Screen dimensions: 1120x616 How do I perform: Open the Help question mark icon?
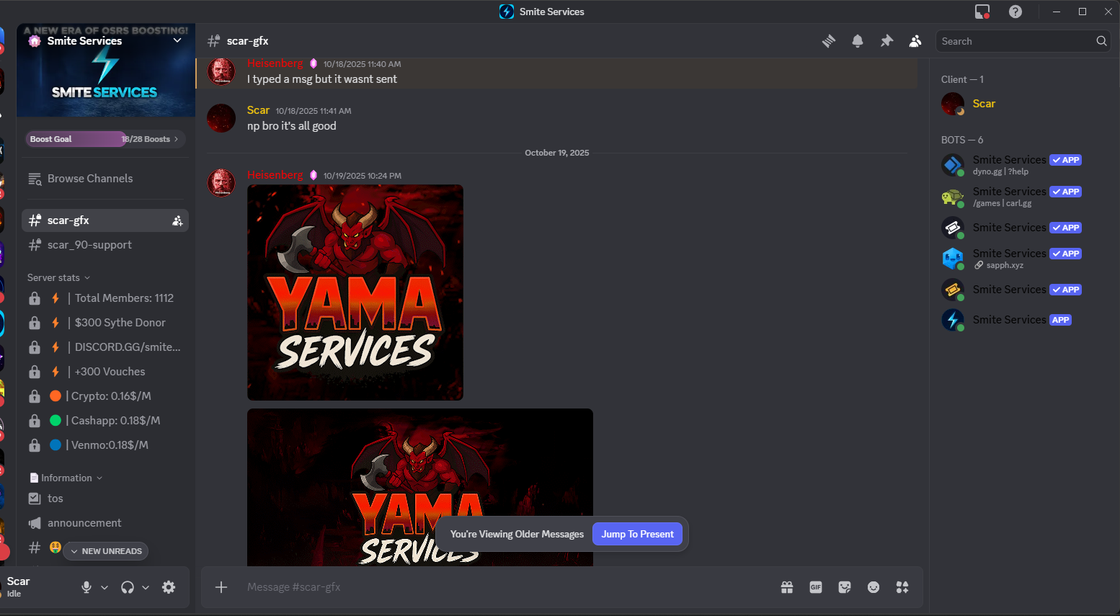(x=1015, y=12)
